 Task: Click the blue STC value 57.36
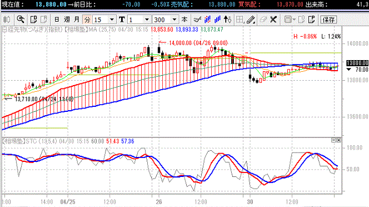pos(128,141)
